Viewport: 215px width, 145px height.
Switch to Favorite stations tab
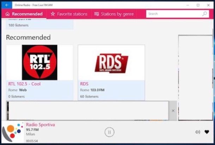coord(69,14)
